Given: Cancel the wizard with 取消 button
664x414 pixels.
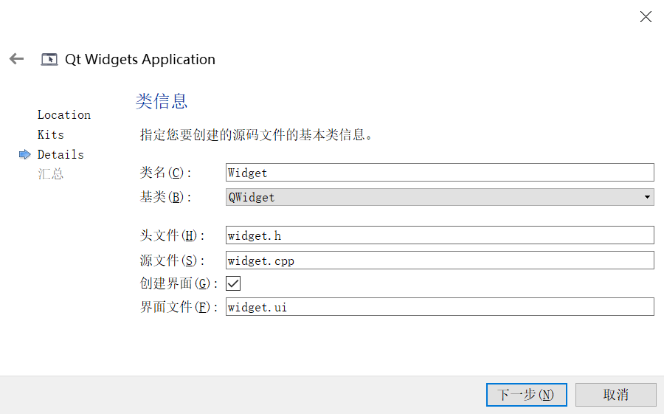Looking at the screenshot, I should click(616, 395).
